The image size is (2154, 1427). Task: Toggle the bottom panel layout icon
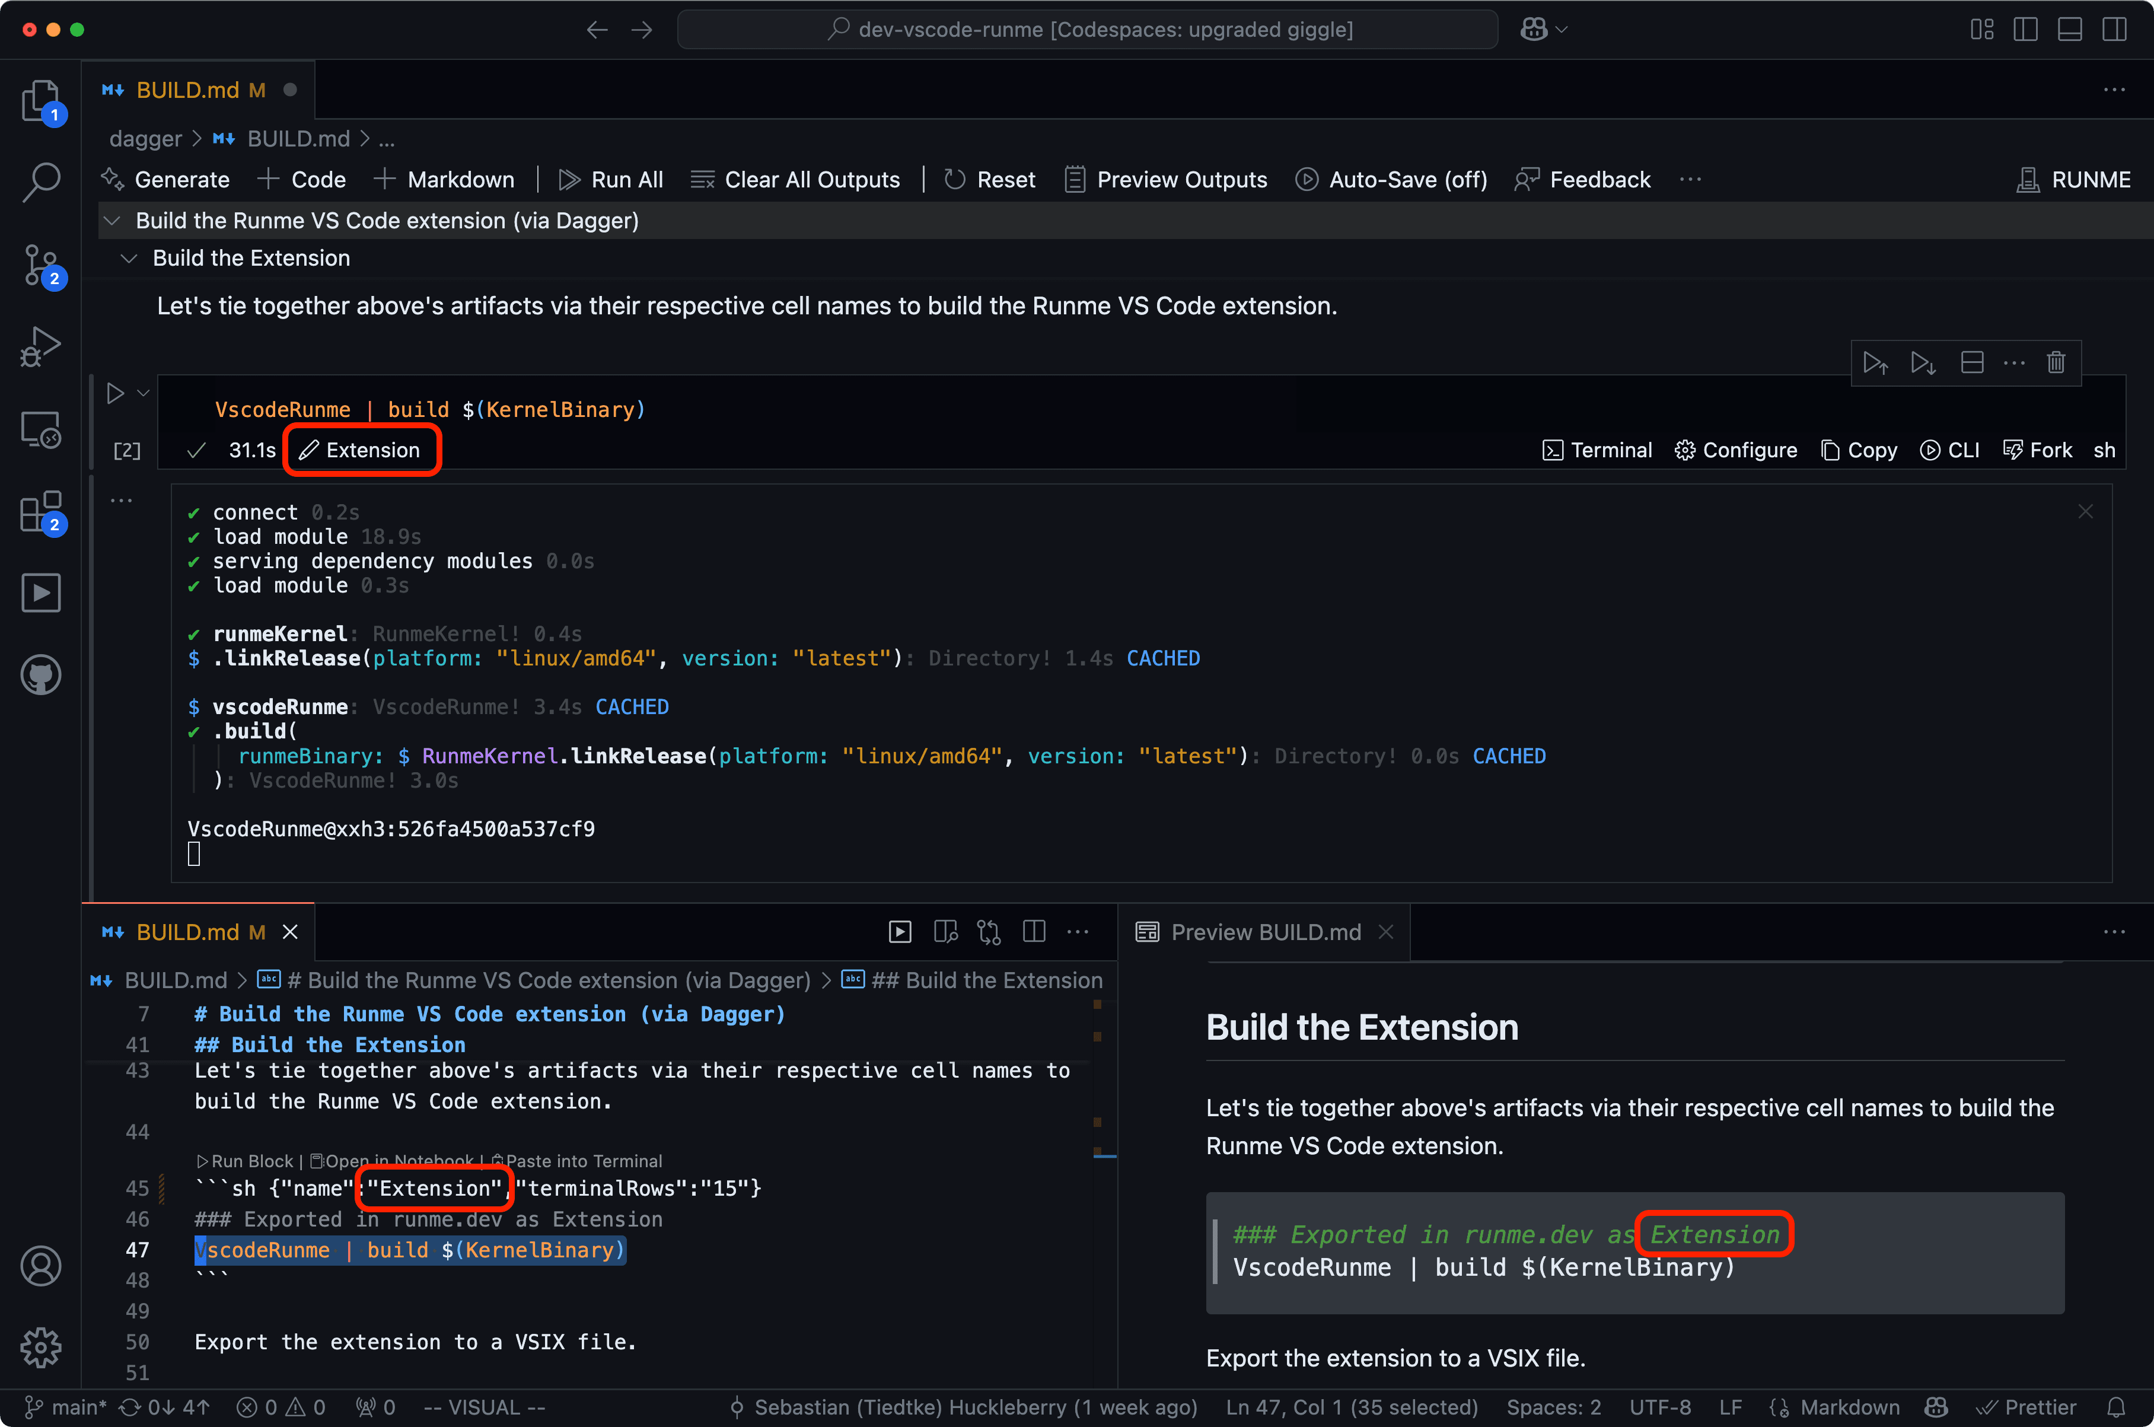coord(2069,30)
